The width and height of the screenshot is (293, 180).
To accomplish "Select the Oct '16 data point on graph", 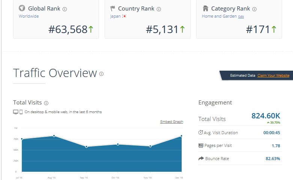I will click(x=118, y=144).
